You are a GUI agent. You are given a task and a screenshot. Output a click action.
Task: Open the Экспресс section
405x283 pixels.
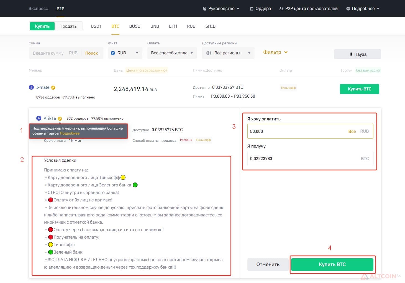38,9
